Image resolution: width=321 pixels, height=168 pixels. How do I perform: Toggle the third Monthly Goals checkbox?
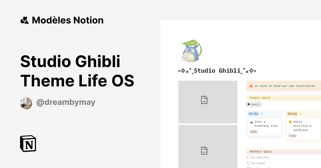249,167
